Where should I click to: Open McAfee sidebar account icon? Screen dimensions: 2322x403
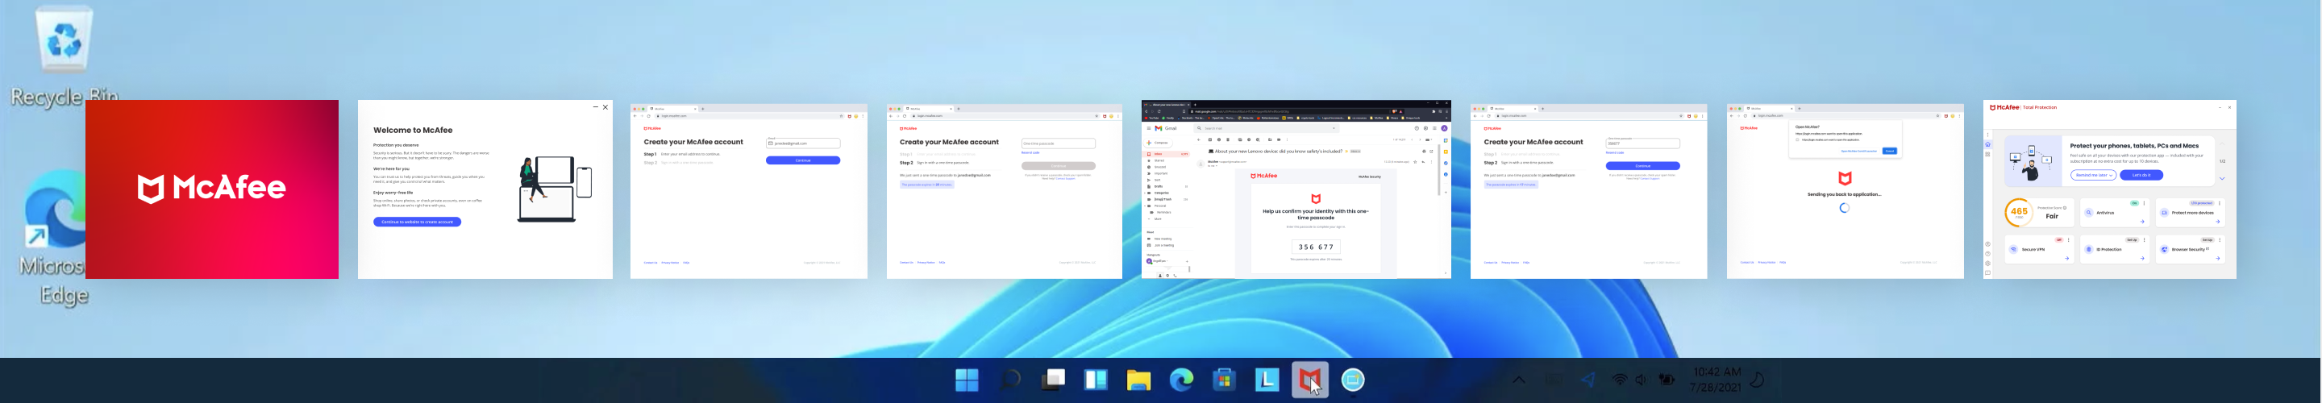tap(1987, 244)
